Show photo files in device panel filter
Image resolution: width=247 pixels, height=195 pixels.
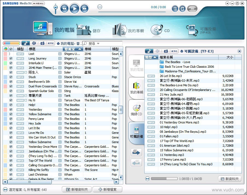[166, 51]
